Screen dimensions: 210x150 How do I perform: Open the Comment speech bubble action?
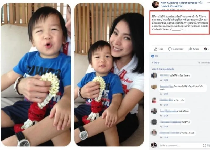[x=176, y=49]
